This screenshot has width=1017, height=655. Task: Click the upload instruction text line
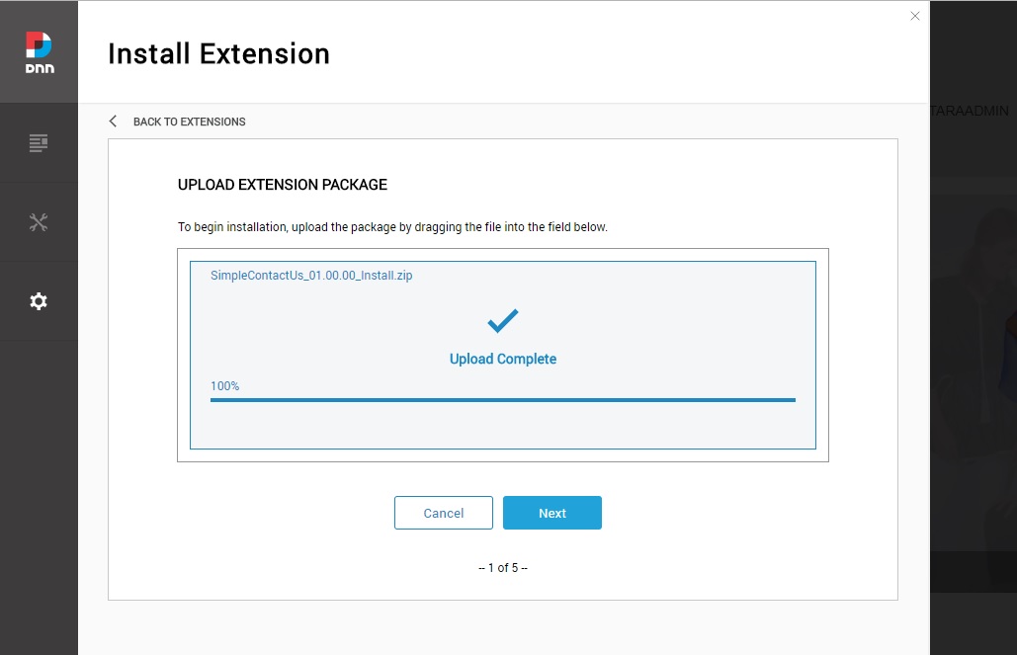click(x=392, y=227)
